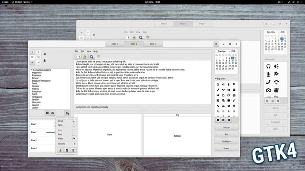Increase value with the first plus stepper button
The width and height of the screenshot is (305, 171).
(x=32, y=52)
